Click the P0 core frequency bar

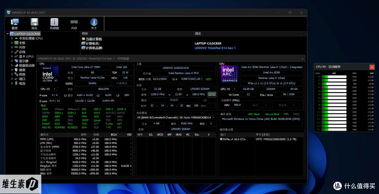tap(334, 77)
